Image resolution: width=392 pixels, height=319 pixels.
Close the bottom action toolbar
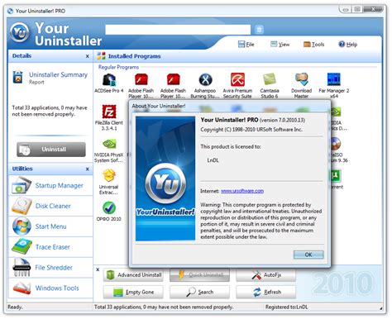[x=98, y=269]
